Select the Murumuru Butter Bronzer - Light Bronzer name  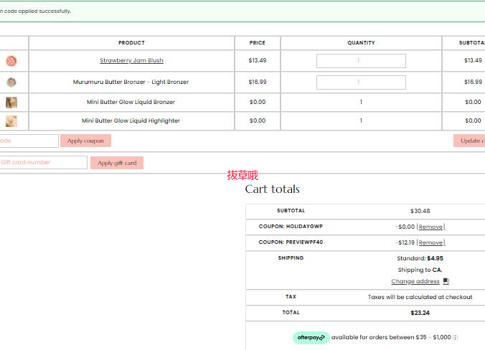pyautogui.click(x=131, y=82)
